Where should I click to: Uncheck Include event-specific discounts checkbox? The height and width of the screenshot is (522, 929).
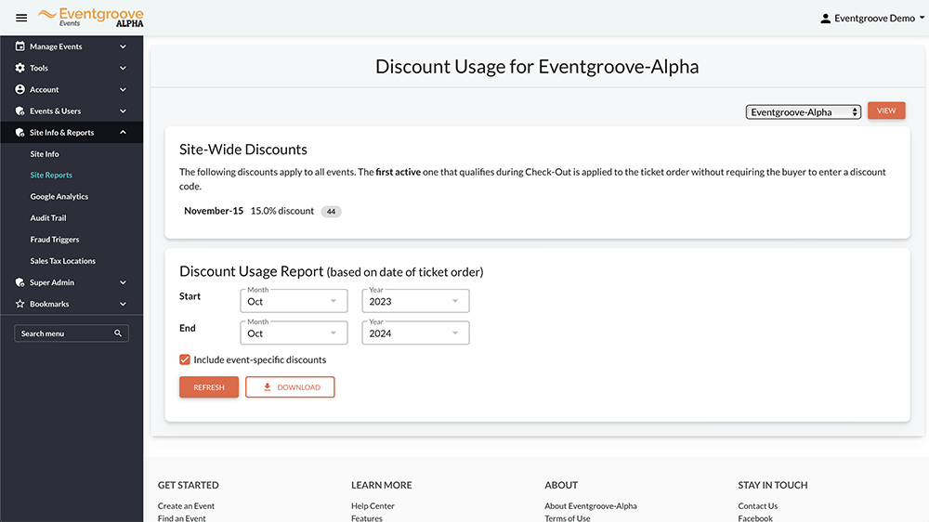[185, 359]
